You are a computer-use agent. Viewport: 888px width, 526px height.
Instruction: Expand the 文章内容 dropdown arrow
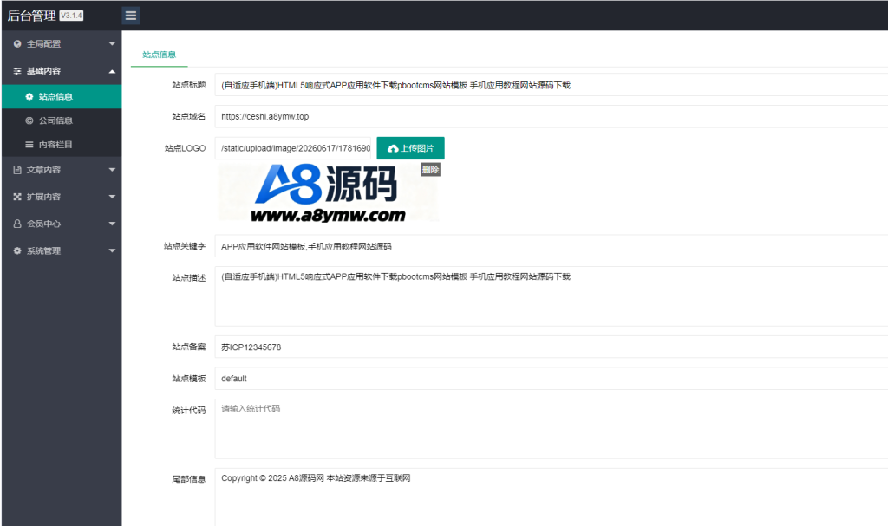[112, 169]
